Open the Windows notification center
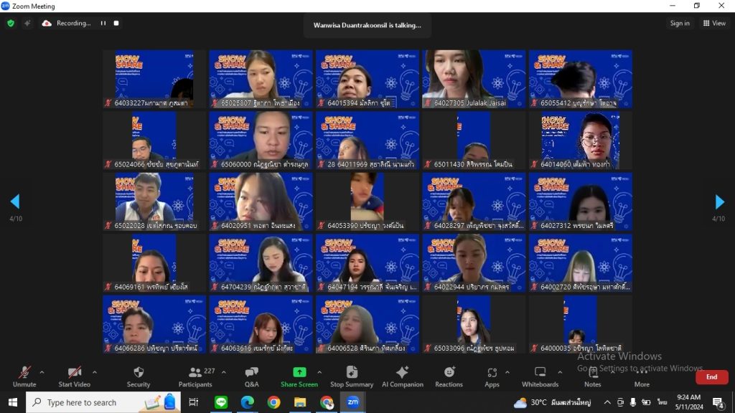The width and height of the screenshot is (735, 413). (x=718, y=402)
